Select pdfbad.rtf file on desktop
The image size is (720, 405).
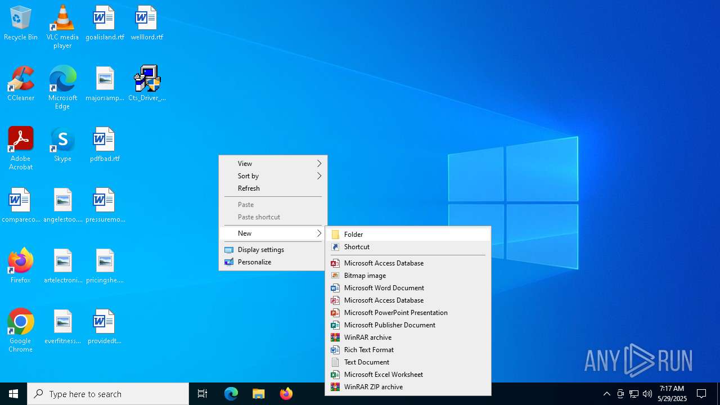(x=105, y=145)
